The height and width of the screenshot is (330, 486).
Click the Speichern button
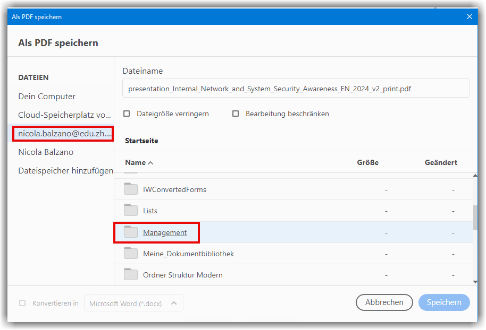tap(444, 302)
